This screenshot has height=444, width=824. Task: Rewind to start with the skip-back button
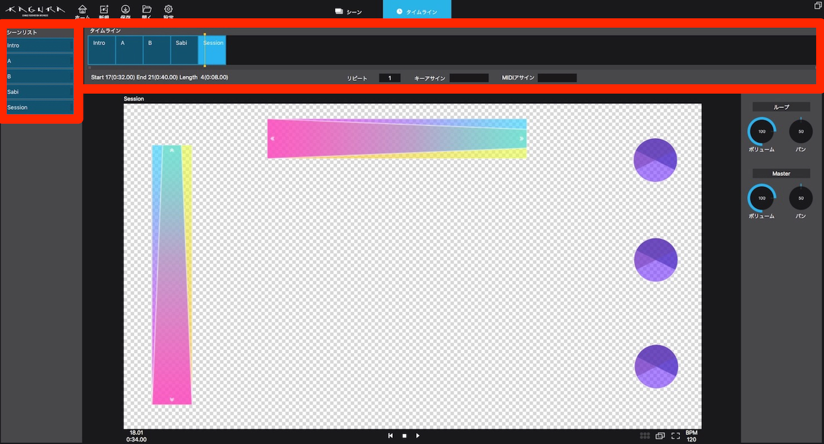pyautogui.click(x=390, y=436)
